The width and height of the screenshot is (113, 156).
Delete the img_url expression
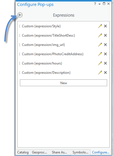105,45
